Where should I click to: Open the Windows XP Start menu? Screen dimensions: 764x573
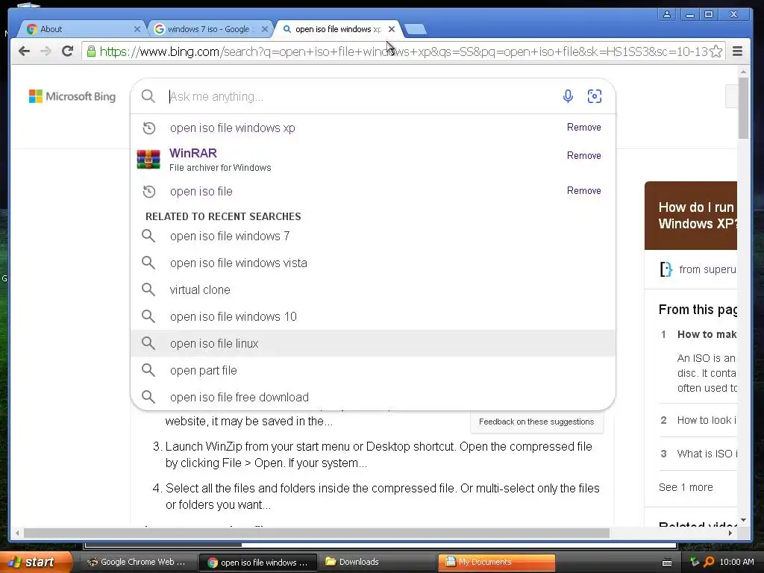coord(36,562)
